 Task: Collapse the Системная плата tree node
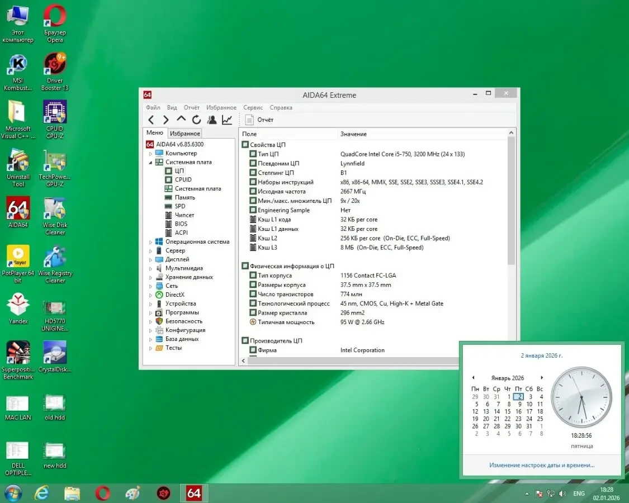pyautogui.click(x=150, y=163)
